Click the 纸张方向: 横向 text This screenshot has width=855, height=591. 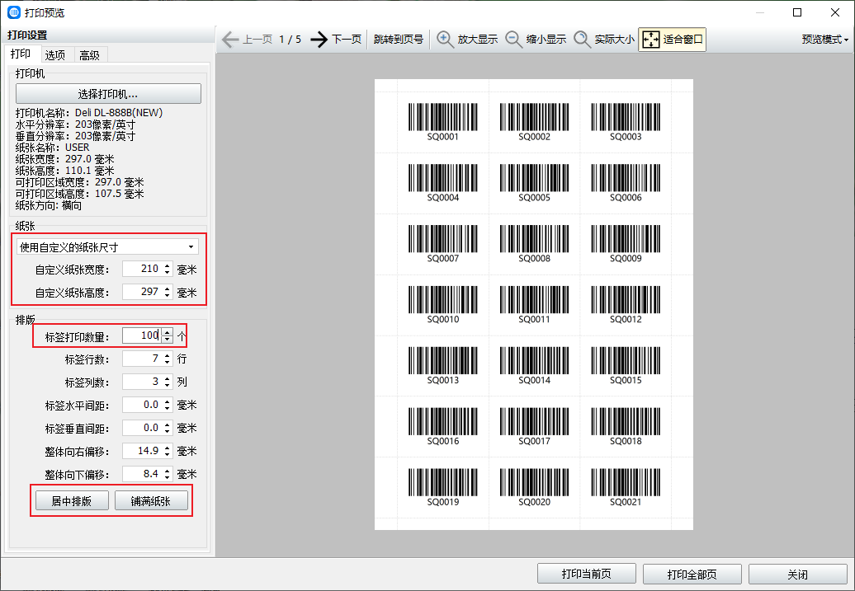(49, 205)
